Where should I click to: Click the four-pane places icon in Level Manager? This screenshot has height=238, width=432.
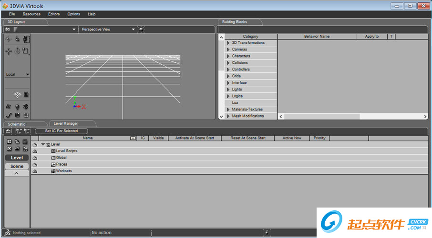(x=9, y=142)
